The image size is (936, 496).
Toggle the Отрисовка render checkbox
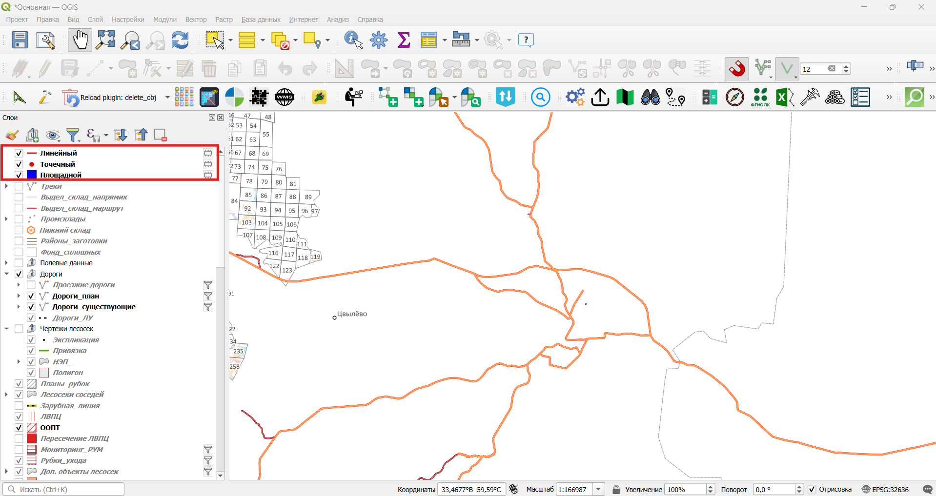click(812, 489)
